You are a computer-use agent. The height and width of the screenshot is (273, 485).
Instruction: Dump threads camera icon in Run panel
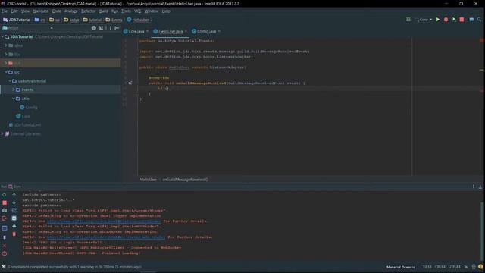[x=5, y=211]
